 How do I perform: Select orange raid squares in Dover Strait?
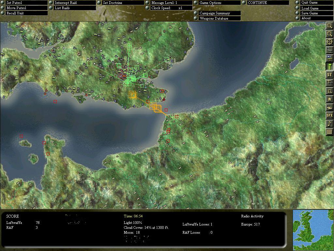[x=156, y=108]
